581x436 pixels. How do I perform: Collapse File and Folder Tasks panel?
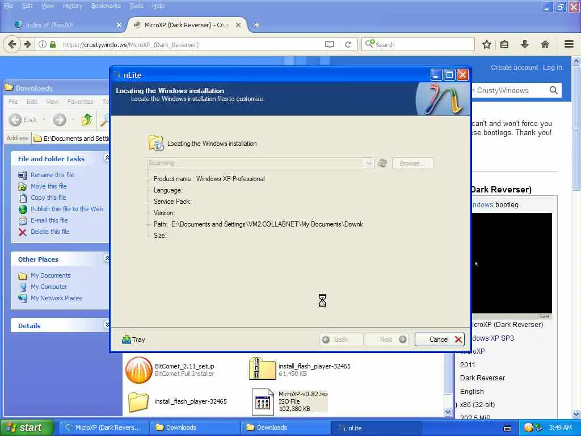(107, 158)
